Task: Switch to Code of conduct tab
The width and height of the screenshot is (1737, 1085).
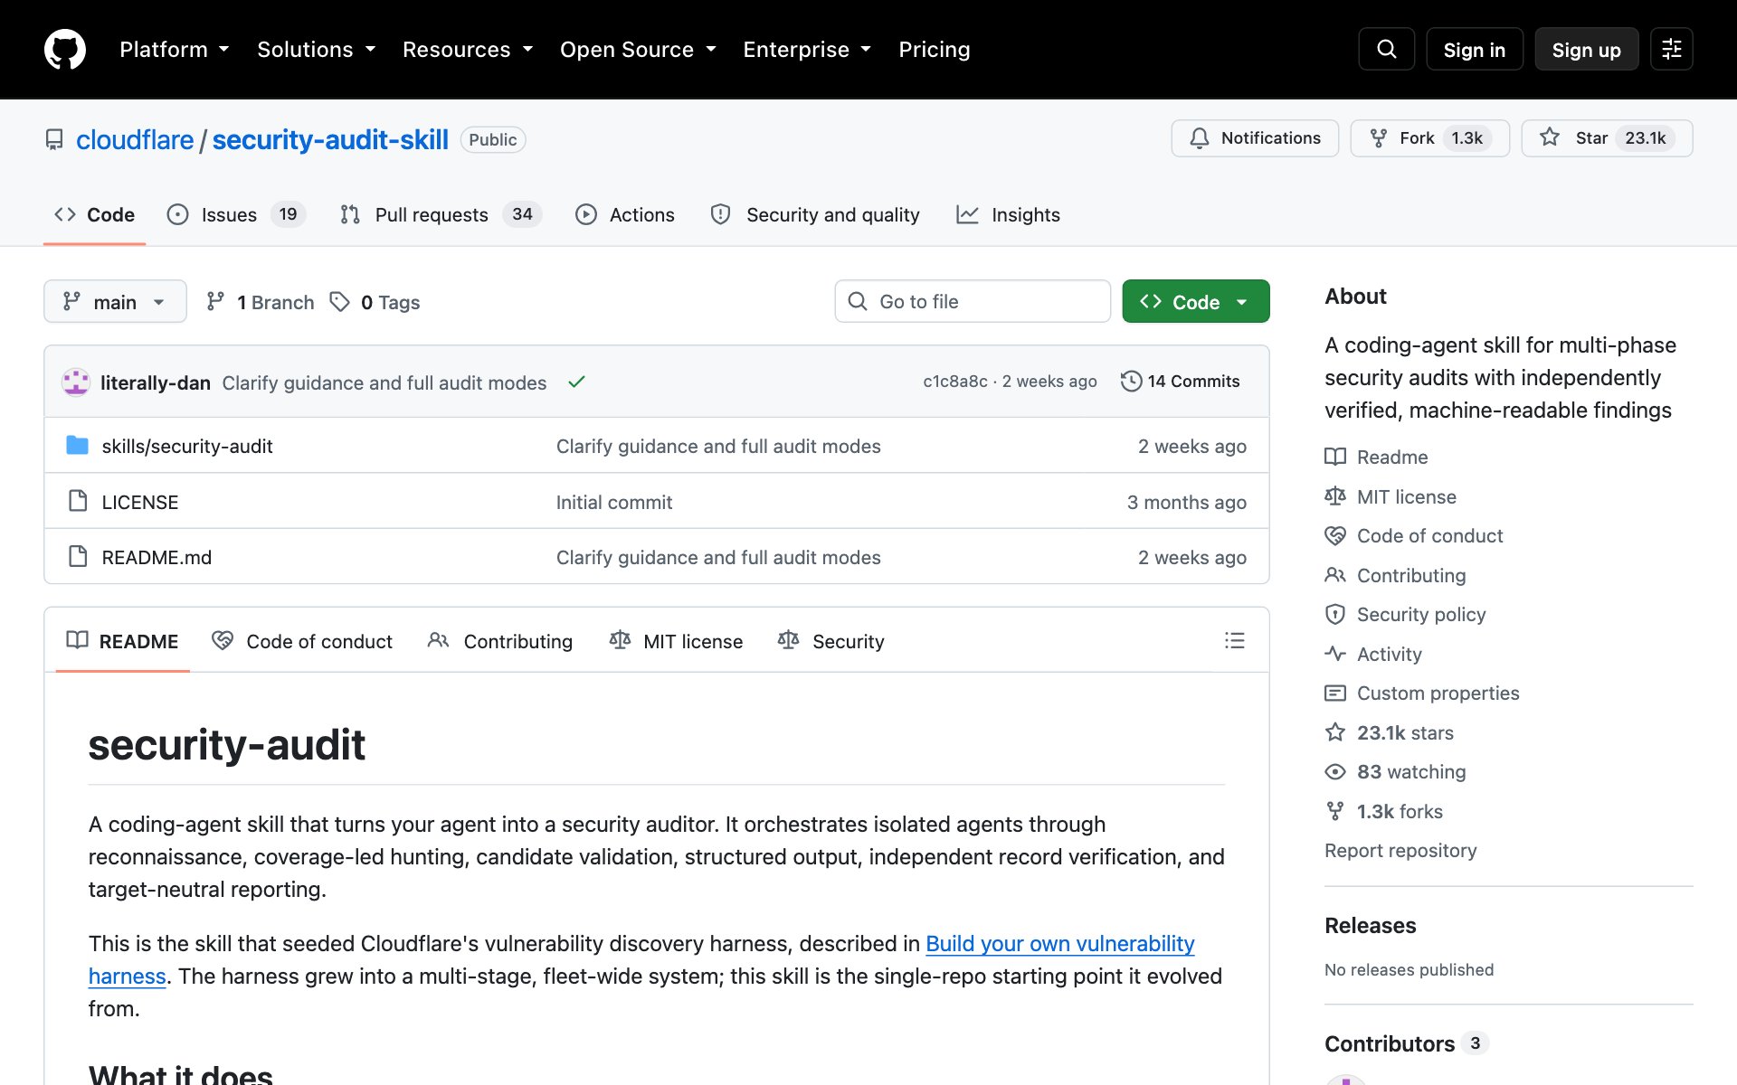Action: [x=302, y=640]
